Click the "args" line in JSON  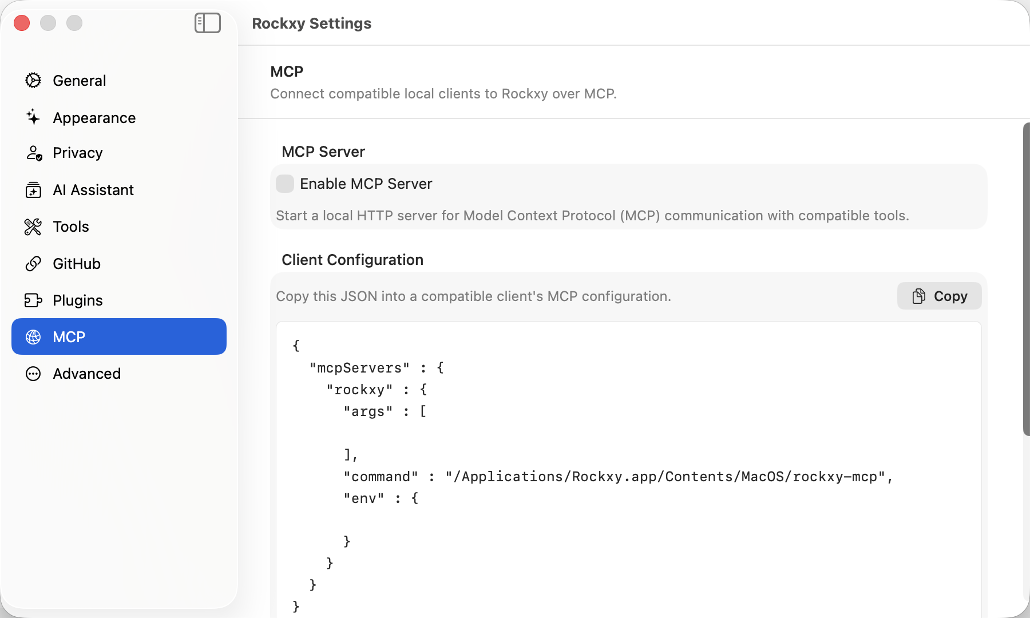pyautogui.click(x=385, y=411)
